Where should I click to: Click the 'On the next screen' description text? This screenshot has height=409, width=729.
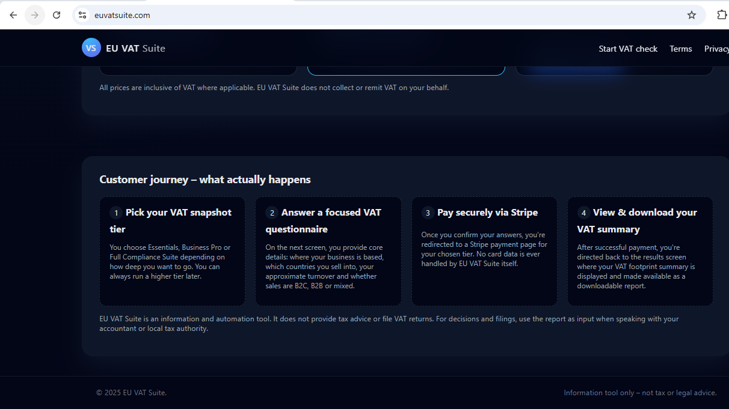[325, 267]
